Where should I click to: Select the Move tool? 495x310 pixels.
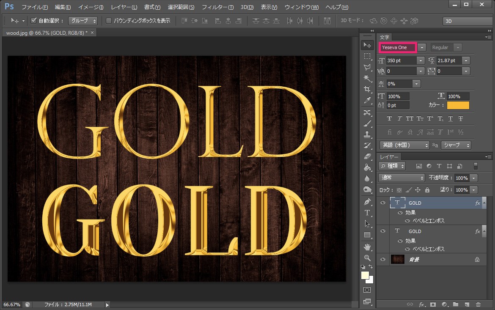click(x=367, y=44)
